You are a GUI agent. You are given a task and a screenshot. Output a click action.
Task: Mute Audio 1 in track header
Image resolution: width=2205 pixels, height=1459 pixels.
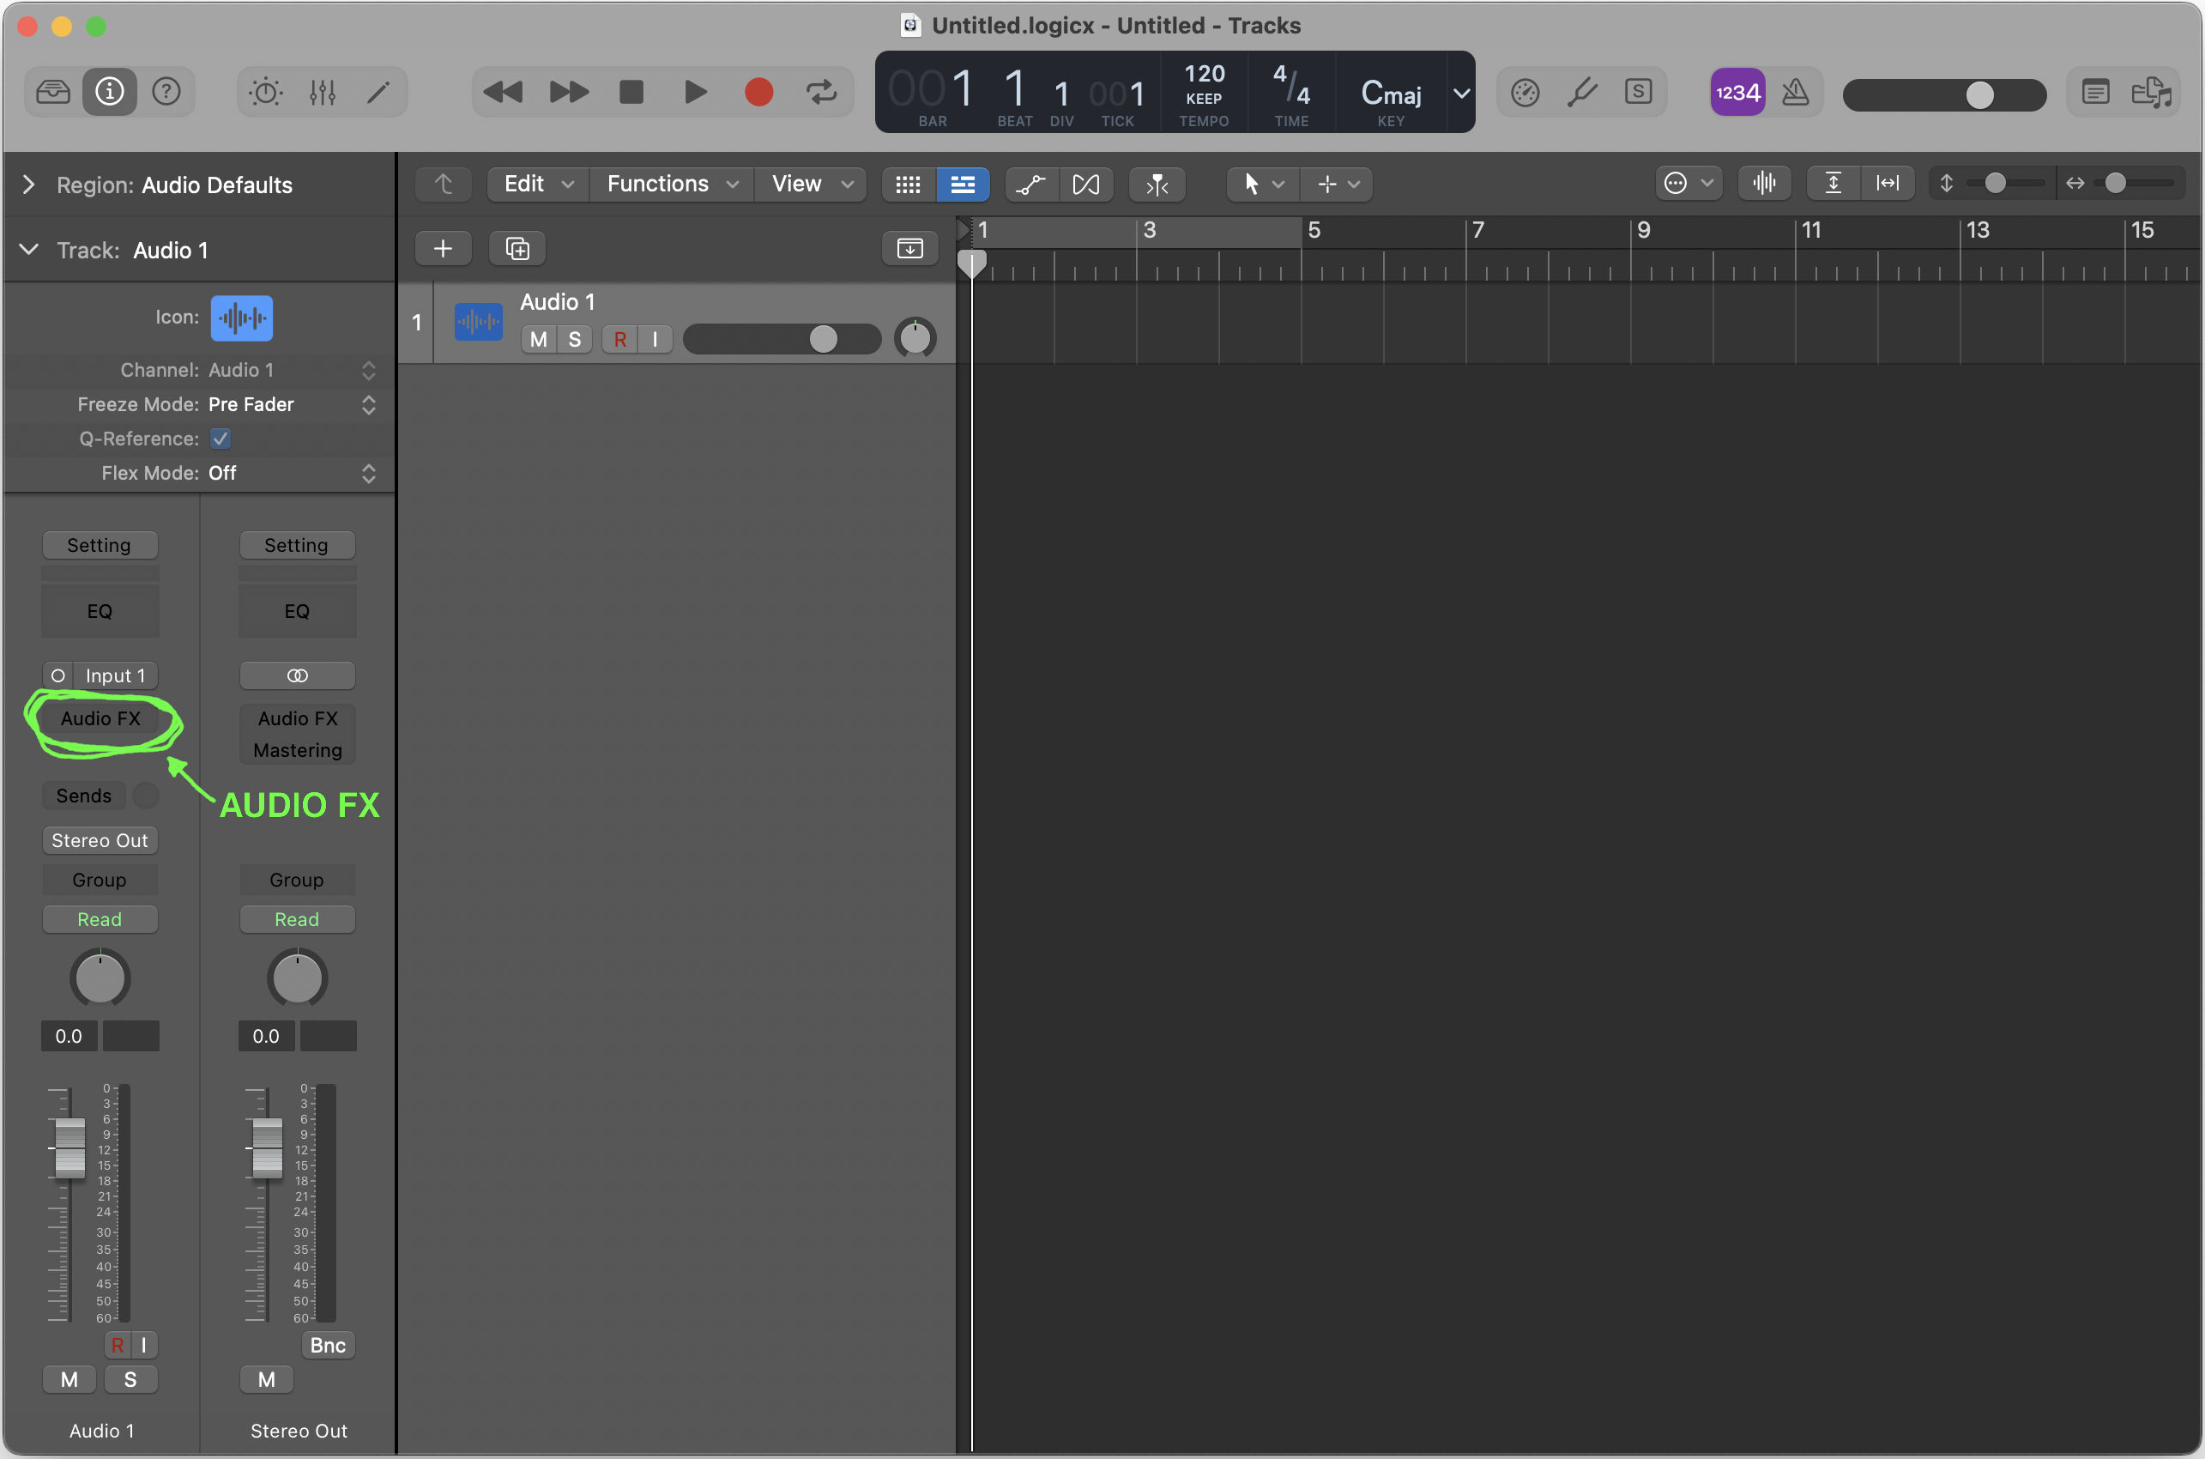pyautogui.click(x=539, y=339)
